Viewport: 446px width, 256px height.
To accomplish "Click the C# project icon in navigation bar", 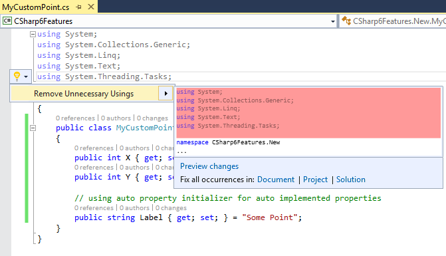I will [7, 21].
